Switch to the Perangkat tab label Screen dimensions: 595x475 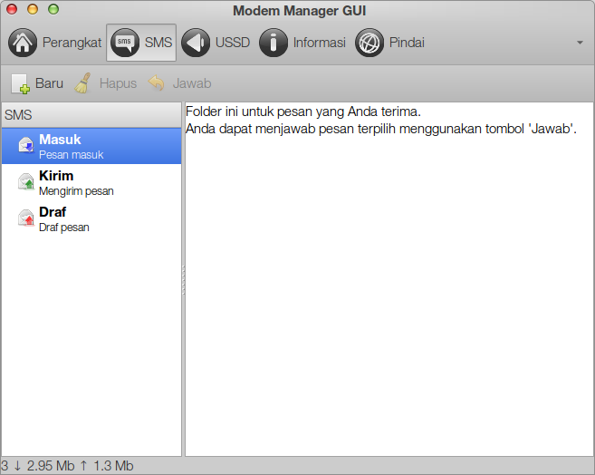72,43
